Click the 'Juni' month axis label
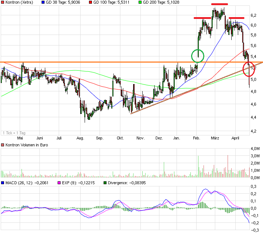This screenshot has height=233, width=263. click(x=40, y=138)
